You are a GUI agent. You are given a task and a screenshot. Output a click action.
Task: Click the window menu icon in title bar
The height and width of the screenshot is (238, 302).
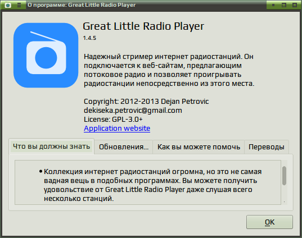[8, 5]
